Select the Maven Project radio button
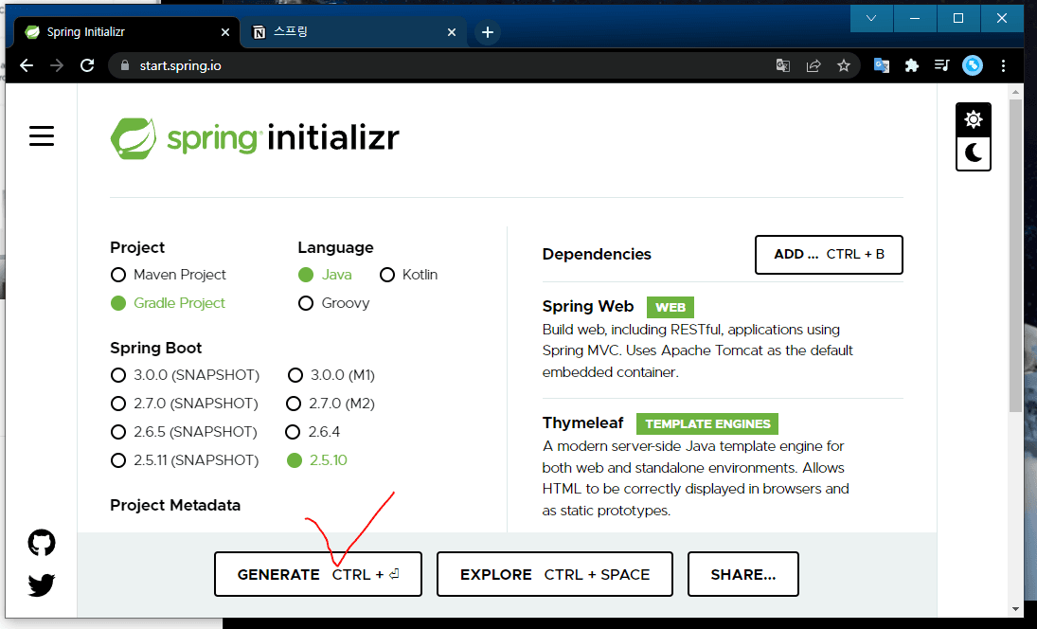1037x629 pixels. pos(118,275)
